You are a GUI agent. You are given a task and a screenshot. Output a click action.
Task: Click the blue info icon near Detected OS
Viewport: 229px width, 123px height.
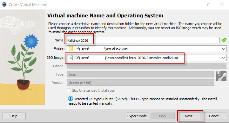(x=70, y=99)
